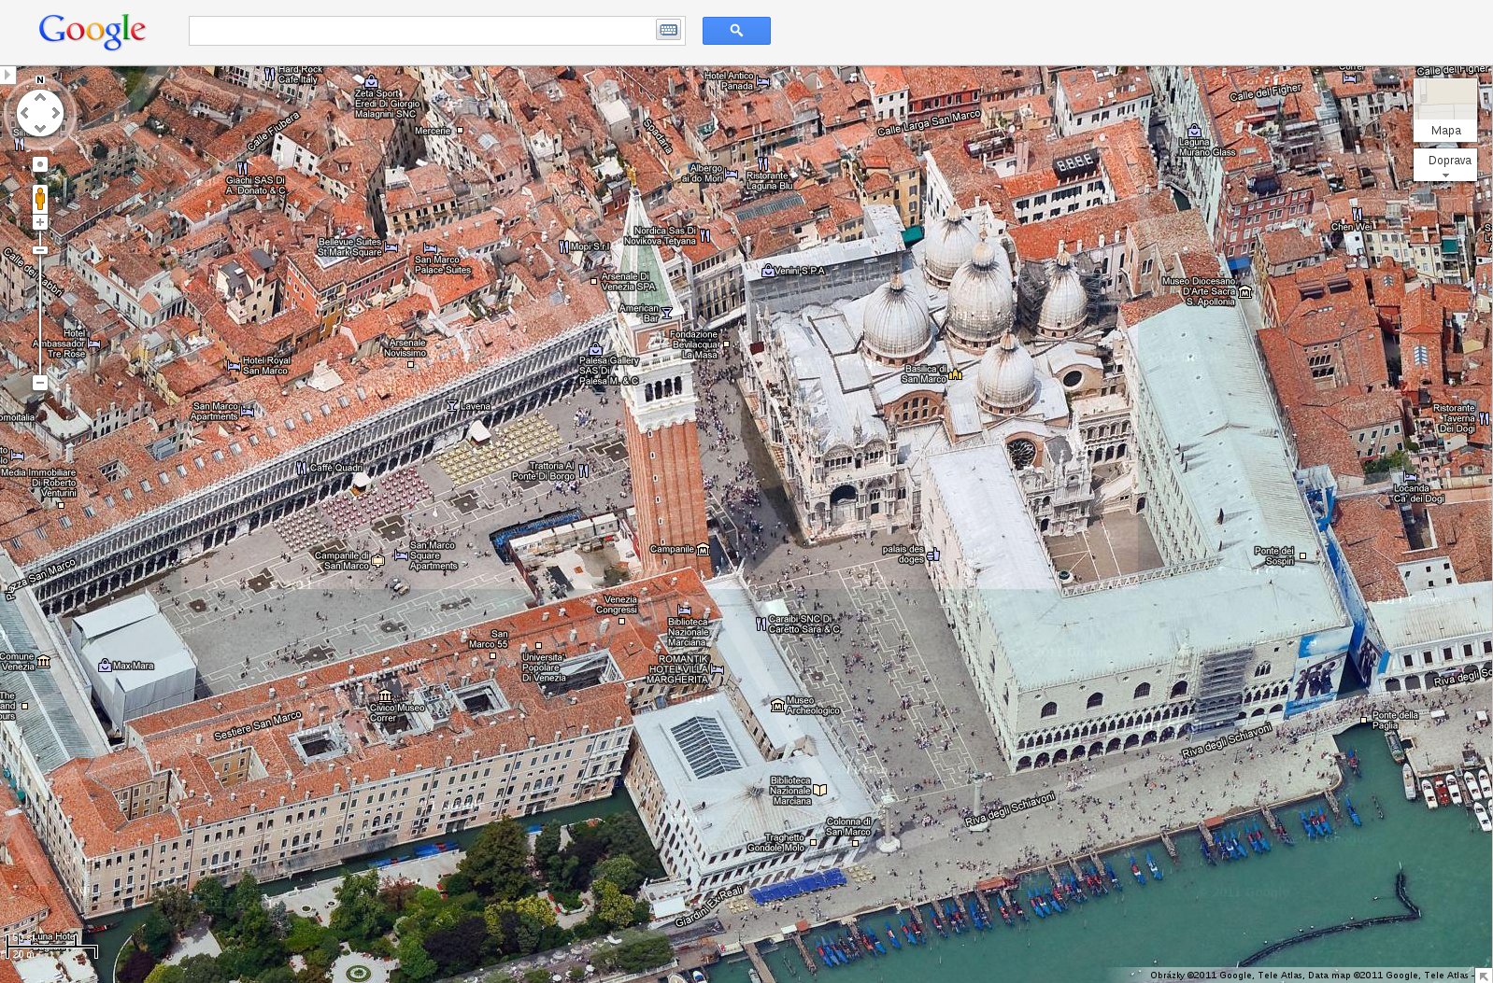1493x983 pixels.
Task: Click Hotel Royal San Marco icon
Action: [x=233, y=366]
